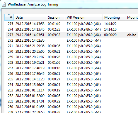Click WR Version cell in row 272

[84, 40]
